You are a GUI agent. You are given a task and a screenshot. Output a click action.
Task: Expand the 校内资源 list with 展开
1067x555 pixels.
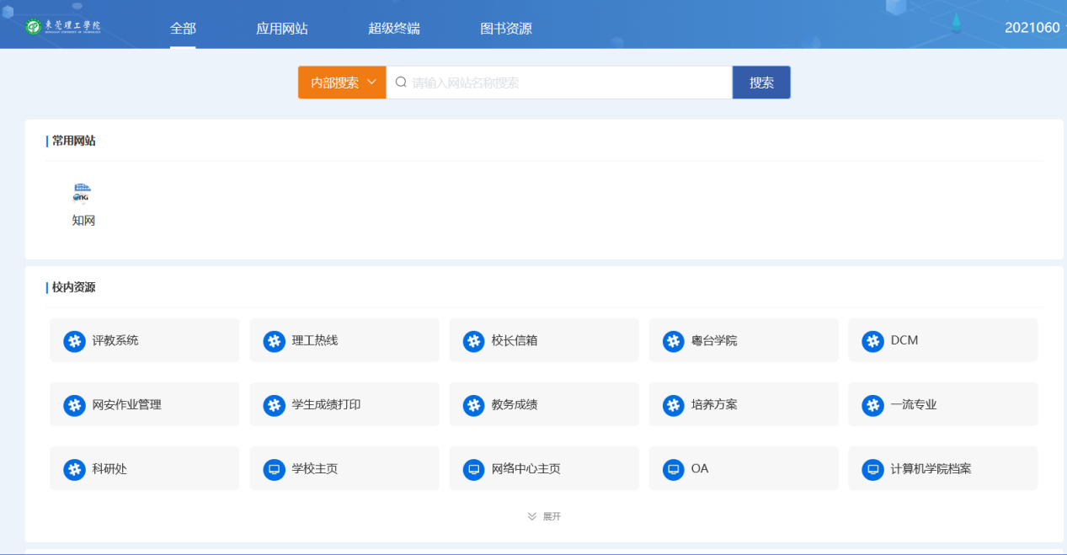[544, 516]
